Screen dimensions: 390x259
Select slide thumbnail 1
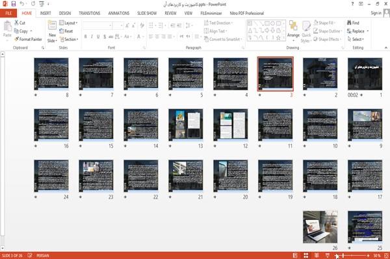365,74
